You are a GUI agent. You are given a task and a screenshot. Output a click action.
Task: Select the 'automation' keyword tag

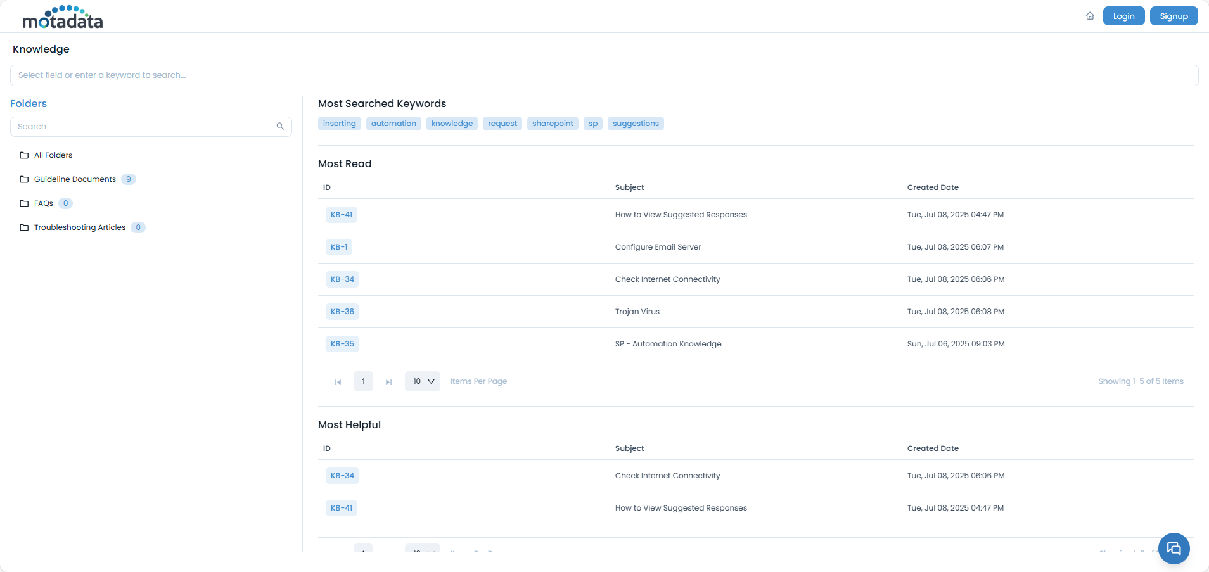pyautogui.click(x=393, y=124)
